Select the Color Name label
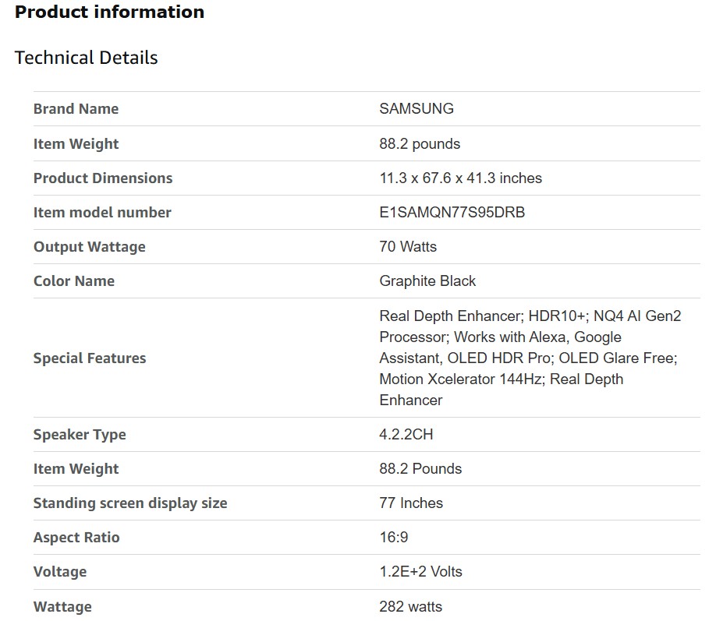The image size is (716, 621). coord(73,281)
